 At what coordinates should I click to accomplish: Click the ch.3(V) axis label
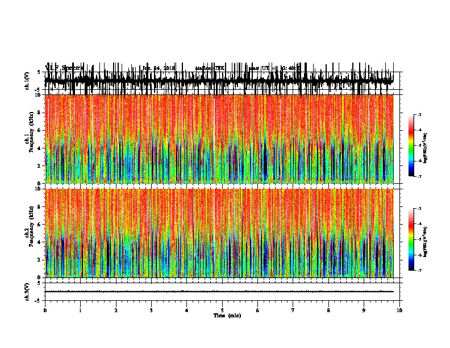(x=27, y=292)
